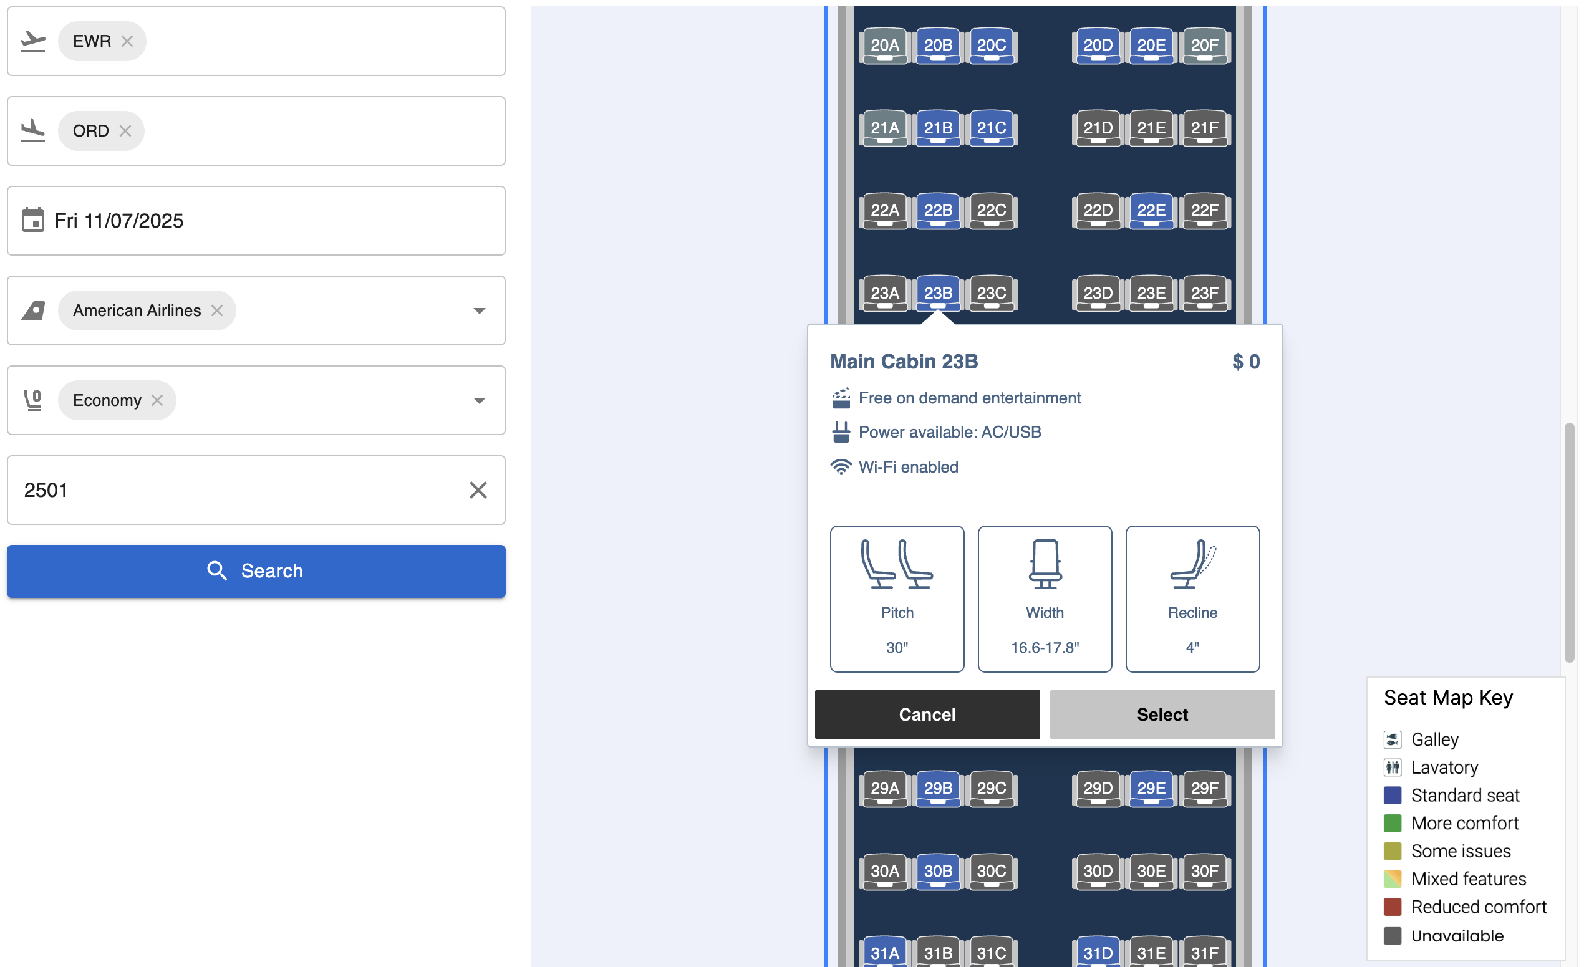Click the power outlet icon
This screenshot has height=967, width=1584.
(x=841, y=433)
